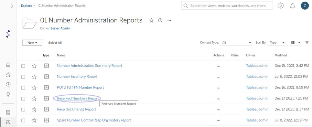The width and height of the screenshot is (312, 127).
Task: Click the search magnifier field
Action: [x=227, y=6]
